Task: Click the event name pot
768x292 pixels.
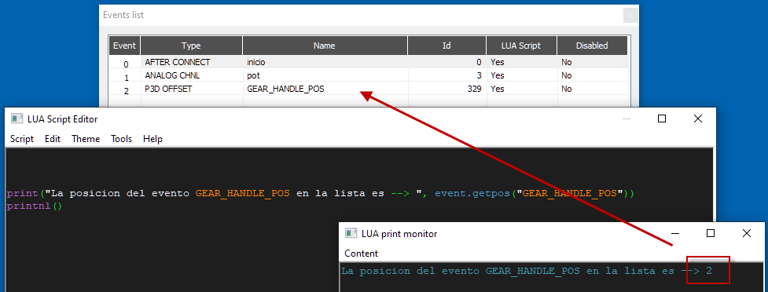Action: point(253,75)
